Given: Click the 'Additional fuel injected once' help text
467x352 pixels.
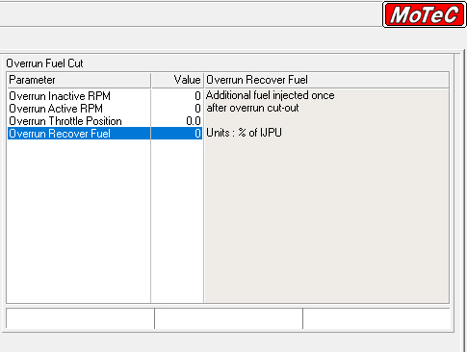Looking at the screenshot, I should [271, 95].
